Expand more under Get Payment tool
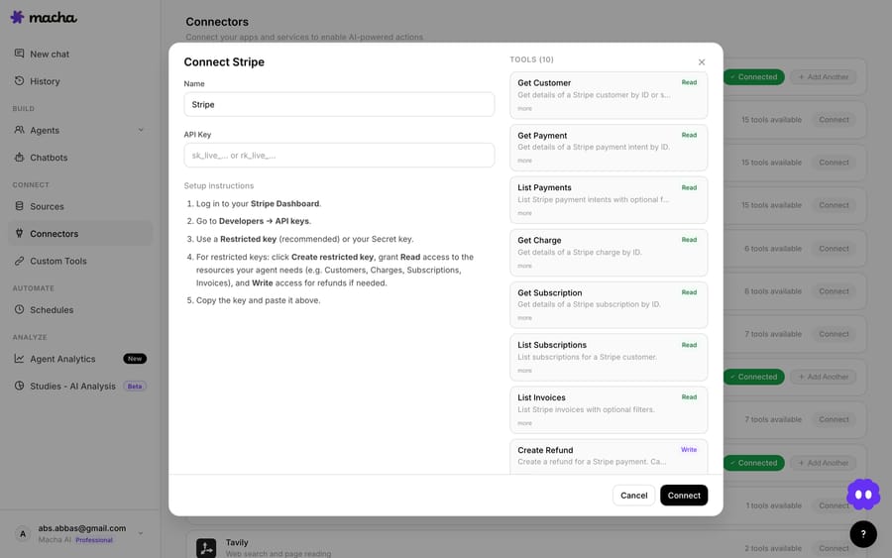Viewport: 892px width, 558px height. click(524, 161)
